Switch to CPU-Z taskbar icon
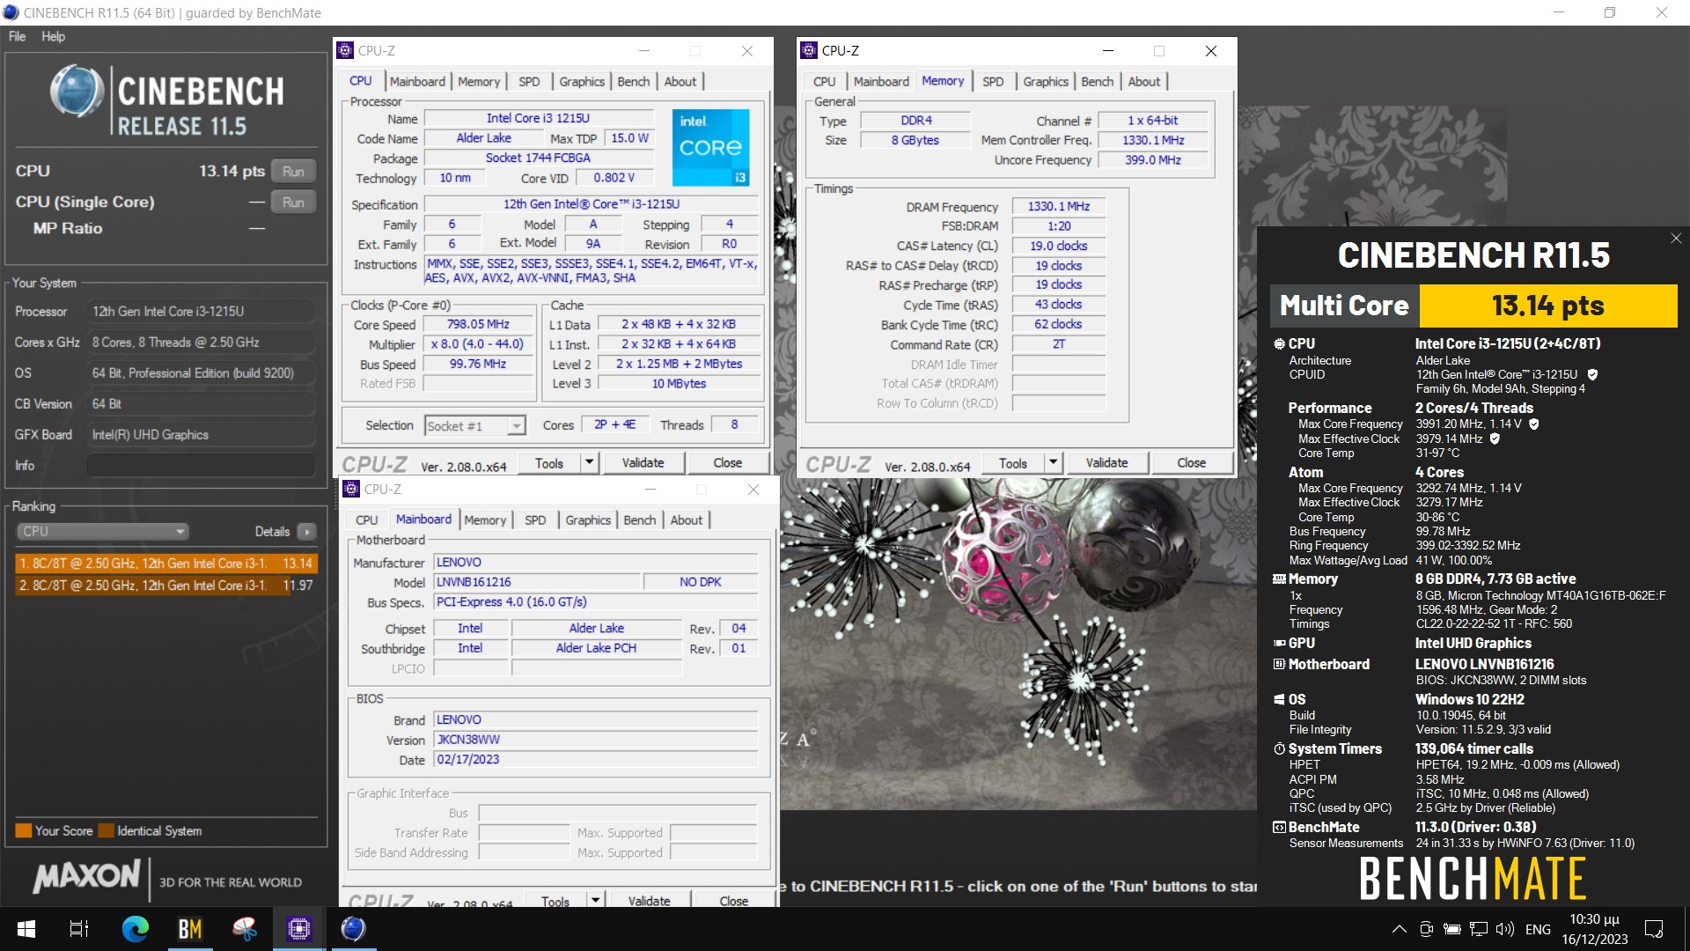 coord(299,929)
